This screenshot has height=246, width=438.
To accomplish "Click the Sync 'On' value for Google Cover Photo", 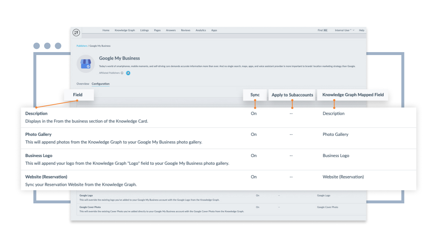I will coord(257,207).
